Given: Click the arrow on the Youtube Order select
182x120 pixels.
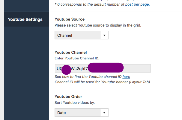Looking at the screenshot, I should pos(104,113).
